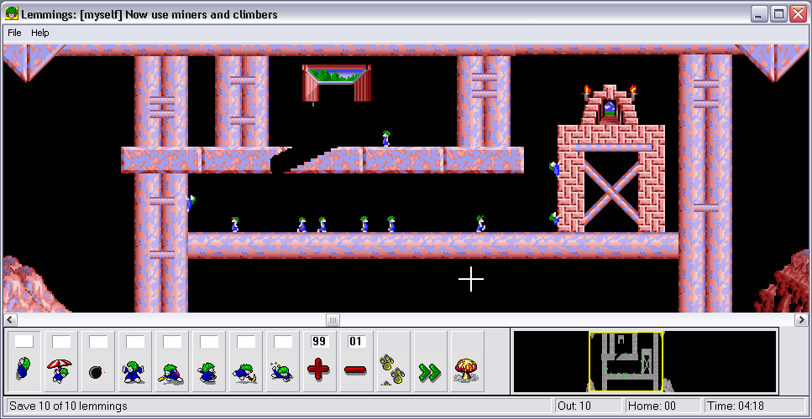Screen dimensions: 812x419
Task: Choose the Bomber skill icon
Action: [97, 362]
